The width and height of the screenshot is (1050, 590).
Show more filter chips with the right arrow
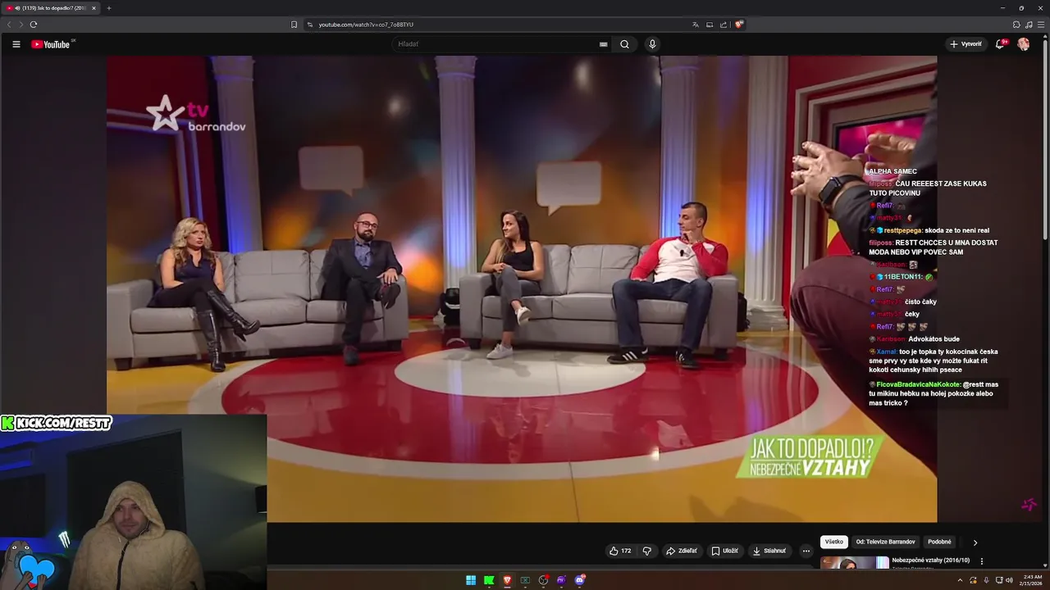(975, 542)
